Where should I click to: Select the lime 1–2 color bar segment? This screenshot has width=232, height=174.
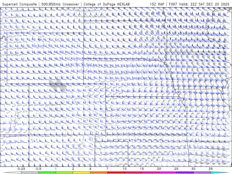pos(64,173)
